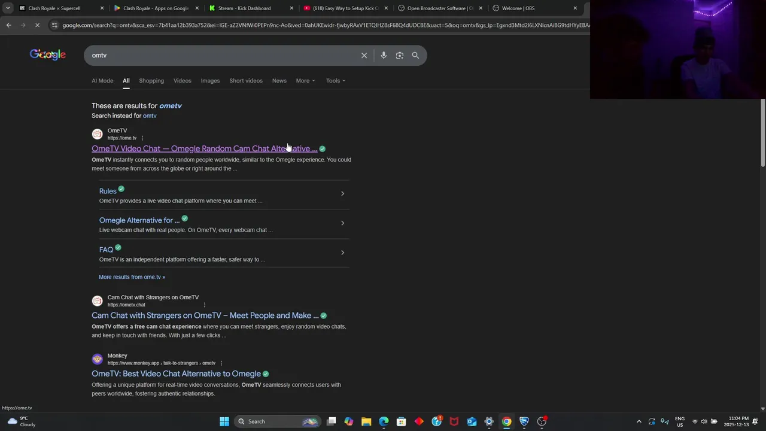Image resolution: width=766 pixels, height=431 pixels.
Task: Open Microsoft Store from the taskbar
Action: point(401,421)
